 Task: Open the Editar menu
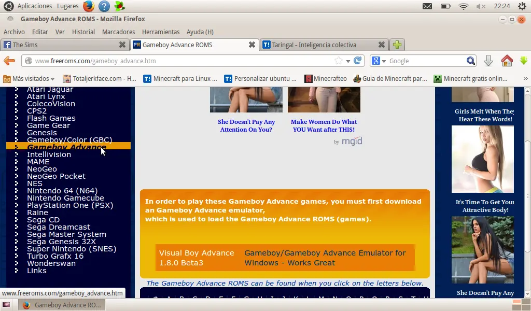coord(40,32)
